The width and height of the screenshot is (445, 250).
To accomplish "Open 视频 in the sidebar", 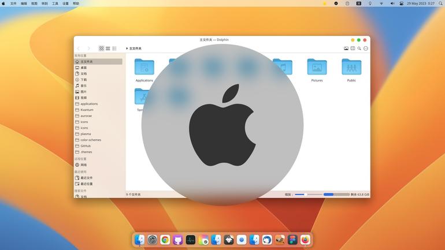I will coord(98,98).
